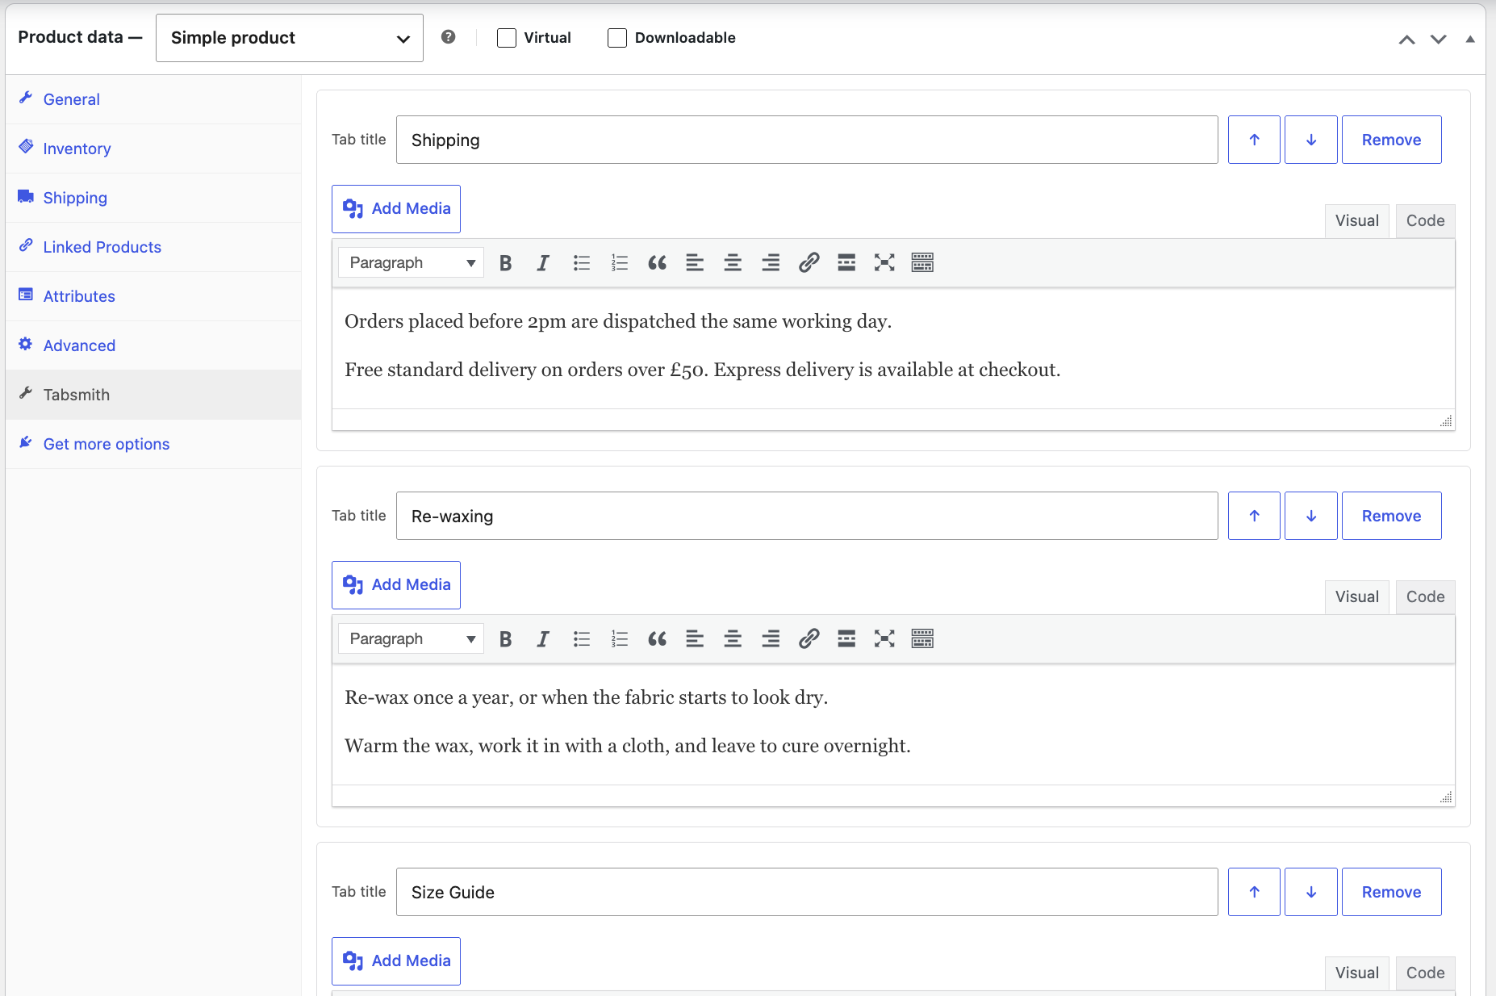The width and height of the screenshot is (1496, 996).
Task: Insert Read More tag in Shipping editor
Action: (846, 263)
